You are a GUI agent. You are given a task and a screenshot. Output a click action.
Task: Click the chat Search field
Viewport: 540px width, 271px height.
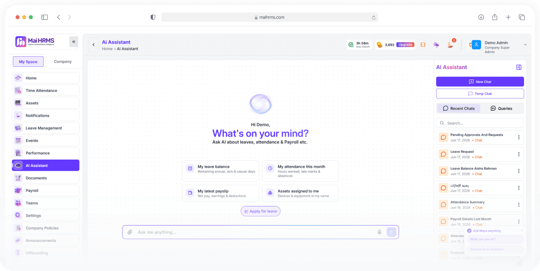[x=480, y=123]
